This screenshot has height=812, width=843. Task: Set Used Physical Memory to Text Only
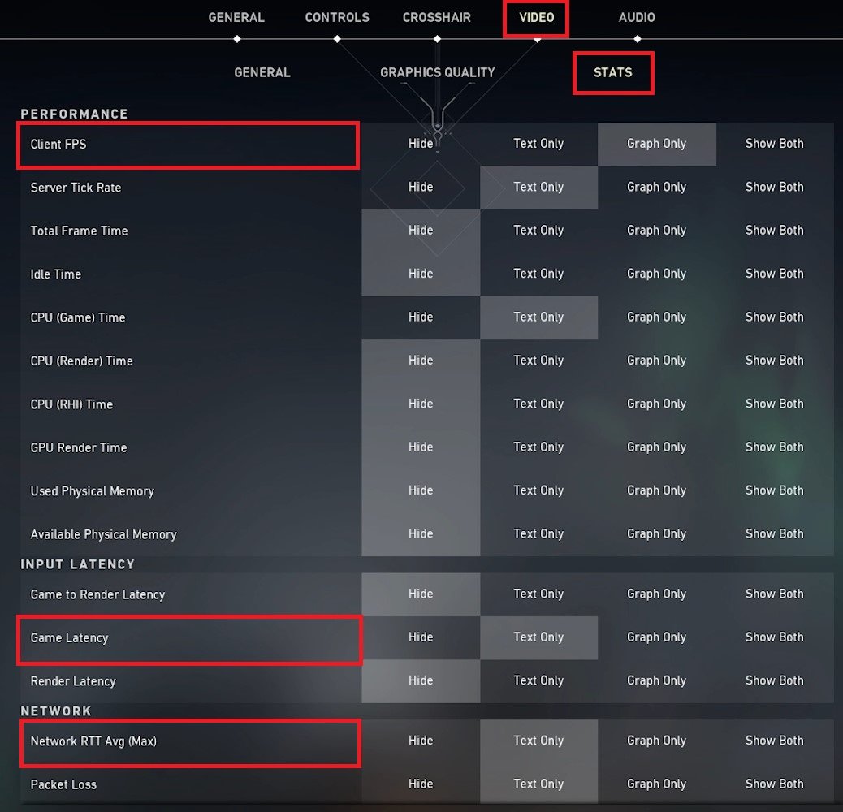click(538, 490)
